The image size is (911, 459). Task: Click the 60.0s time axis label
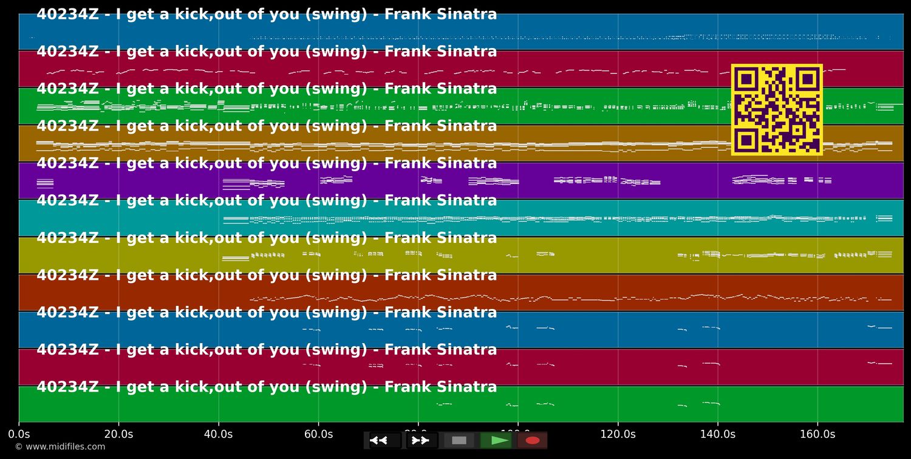coord(318,434)
